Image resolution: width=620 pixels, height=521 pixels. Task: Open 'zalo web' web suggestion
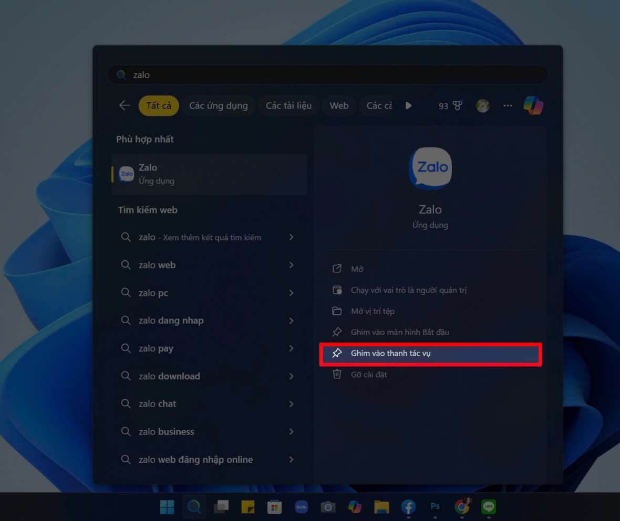209,265
